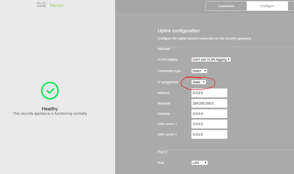The height and width of the screenshot is (174, 294).
Task: Click the green Healthy checkmark icon
Action: (x=50, y=91)
